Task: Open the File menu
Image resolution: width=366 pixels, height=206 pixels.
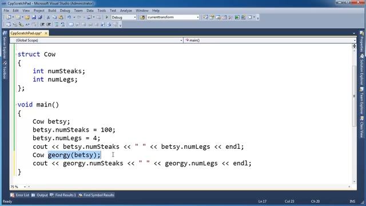Action: 6,10
